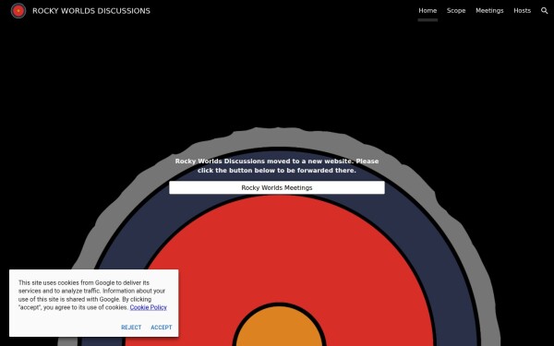Open the Cookie Policy link
554x346 pixels.
pos(148,307)
